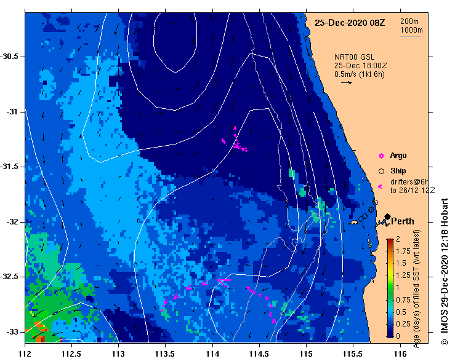Image resolution: width=455 pixels, height=364 pixels.
Task: Click the current-speed scale arrow under 0.5m/s
Action: click(x=347, y=82)
